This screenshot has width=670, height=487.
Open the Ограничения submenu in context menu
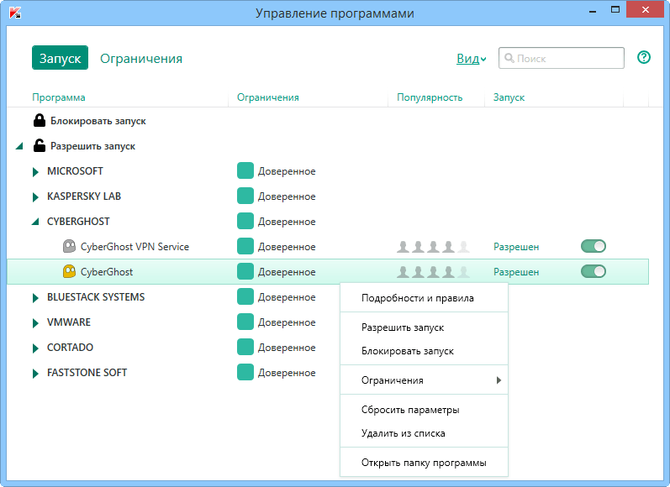click(424, 380)
